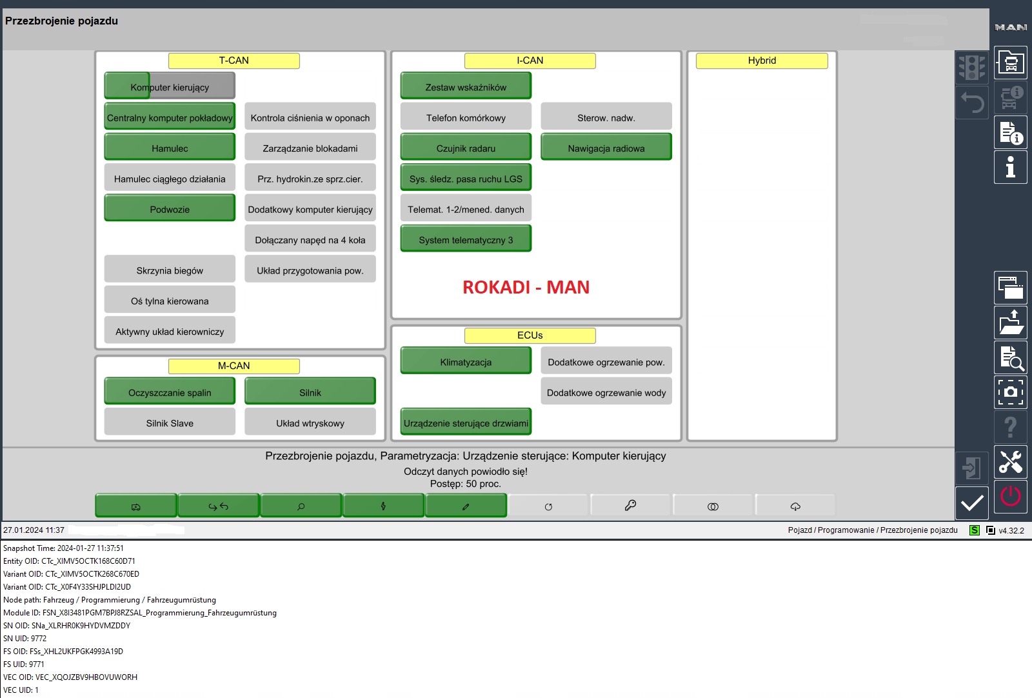Viewport: 1032px width, 698px height.
Task: Click the Sterow. nadw. button
Action: [606, 117]
